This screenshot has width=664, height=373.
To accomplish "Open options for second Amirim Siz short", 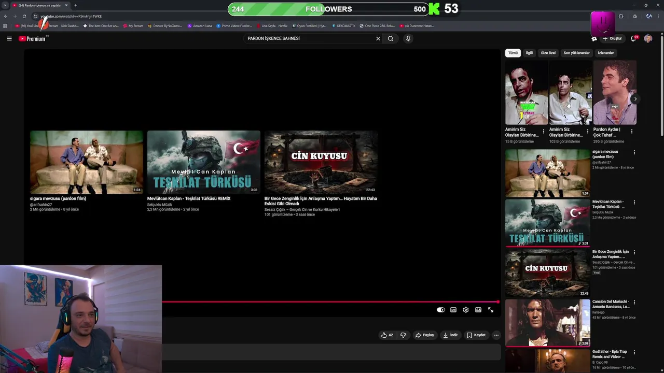I will [588, 132].
